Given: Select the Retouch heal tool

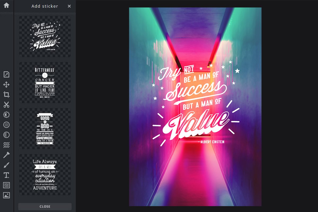Looking at the screenshot, I should (6, 155).
